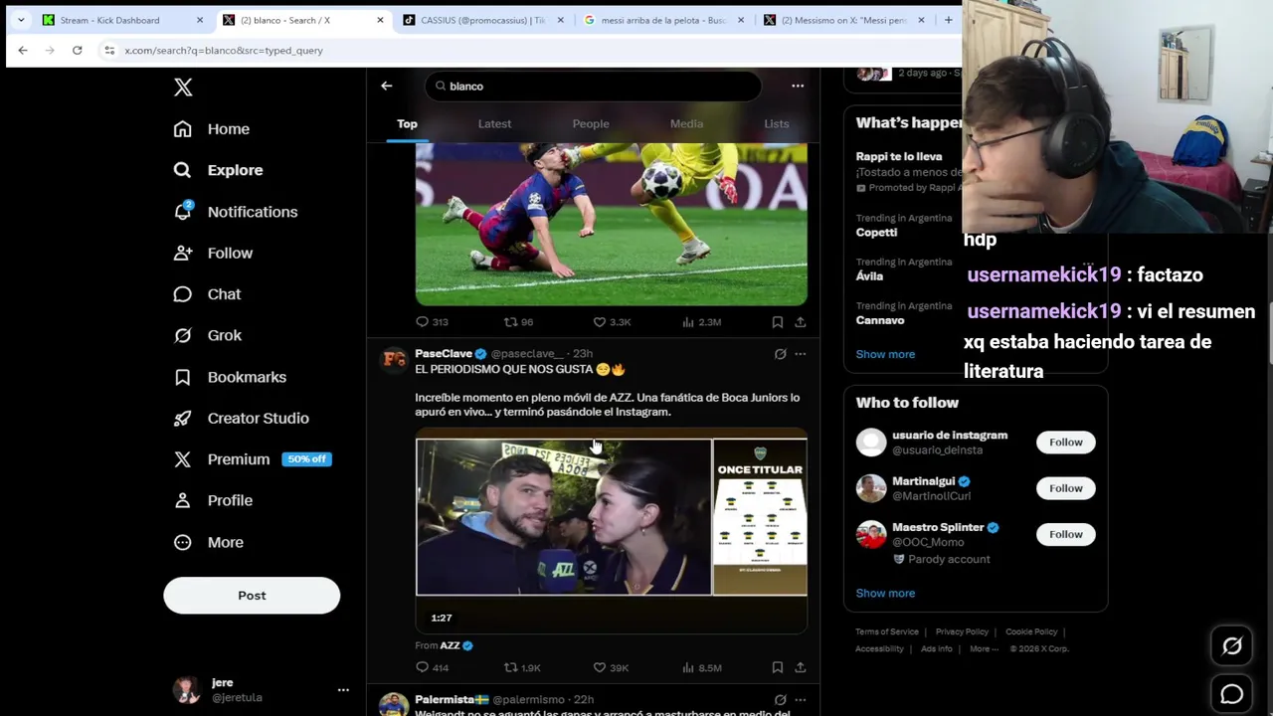Click Grok icon on Palermista post

(x=781, y=700)
